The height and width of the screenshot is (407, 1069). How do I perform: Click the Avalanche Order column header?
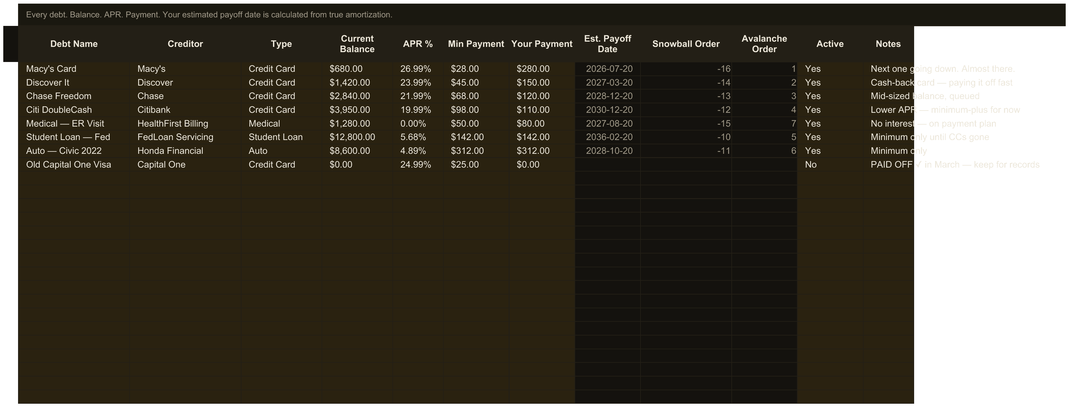point(764,44)
